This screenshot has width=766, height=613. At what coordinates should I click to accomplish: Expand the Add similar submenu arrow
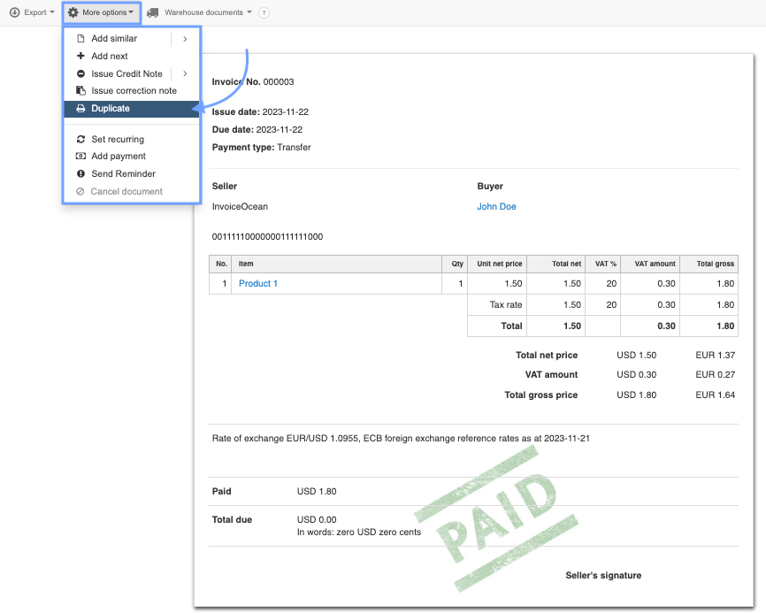[185, 39]
